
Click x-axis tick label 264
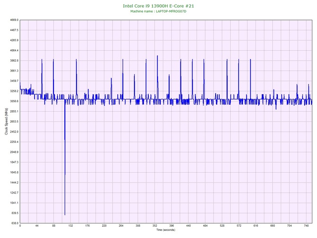pyautogui.click(x=121, y=226)
